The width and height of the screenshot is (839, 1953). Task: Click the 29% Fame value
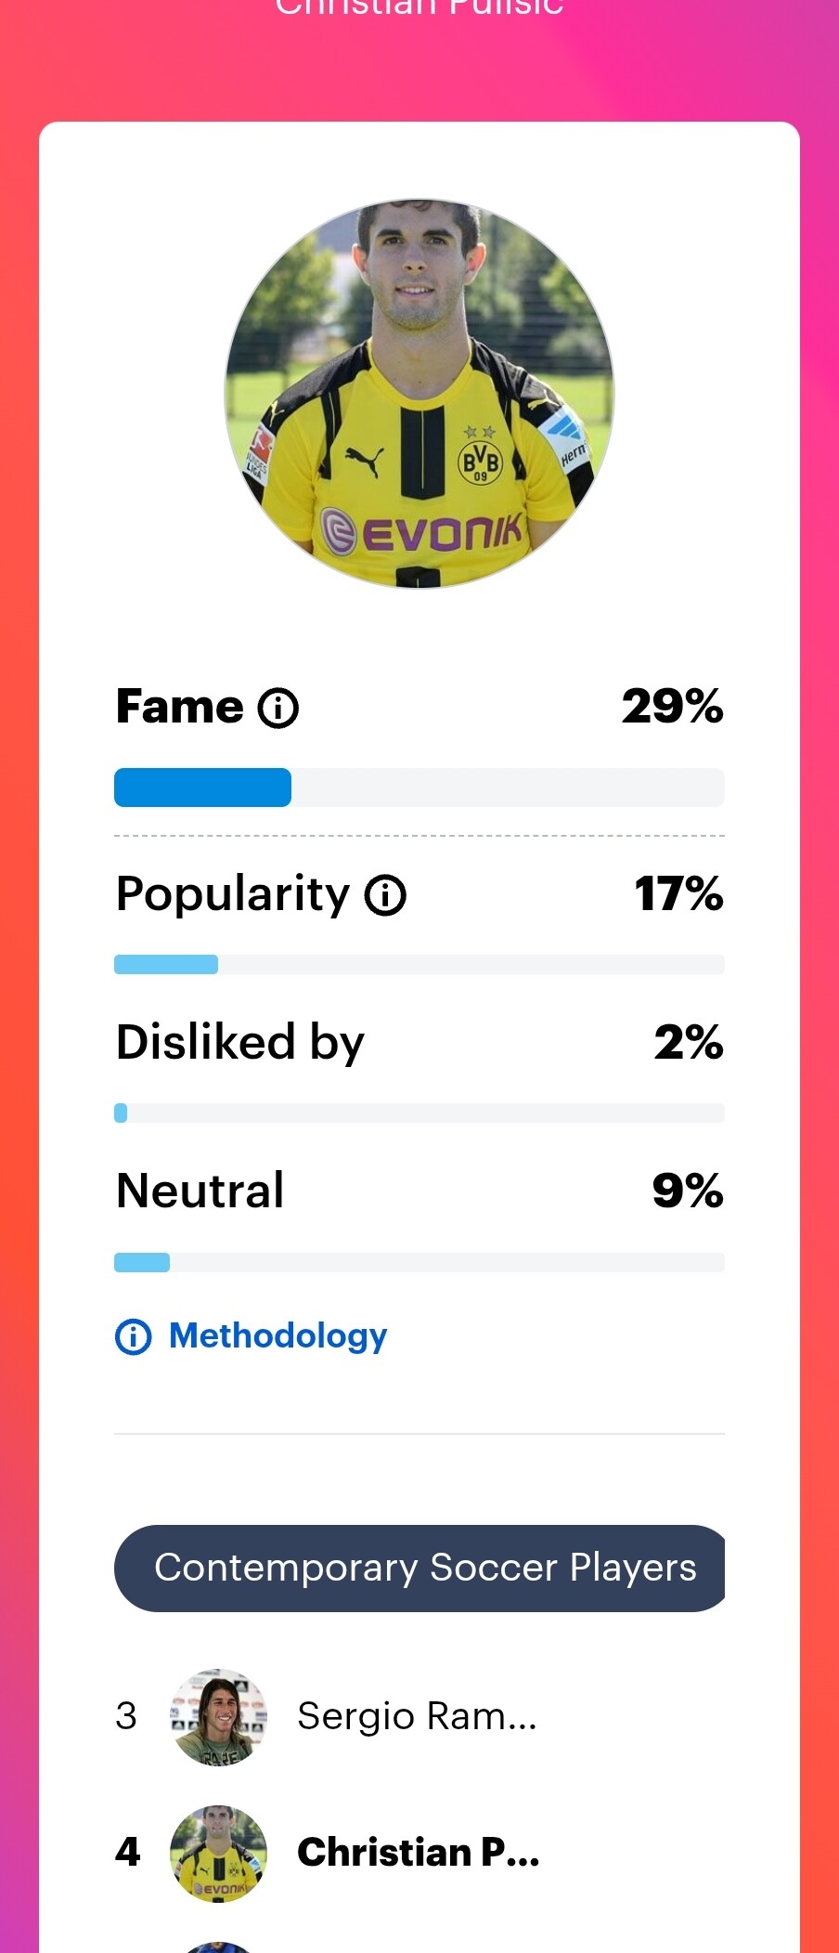672,707
